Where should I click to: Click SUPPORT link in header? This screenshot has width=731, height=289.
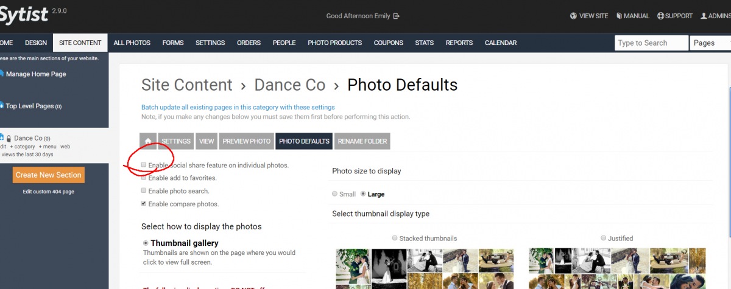pos(679,16)
